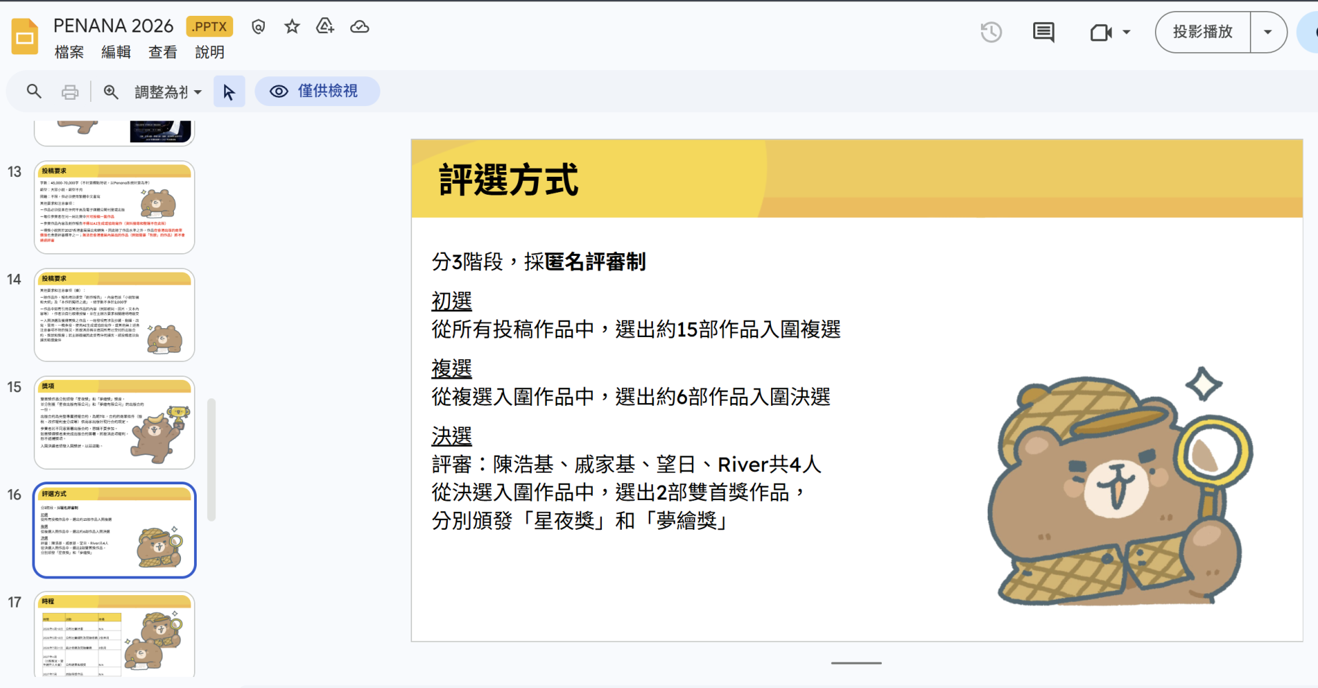Expand the camera meeting dropdown arrow
Viewport: 1318px width, 688px height.
click(x=1127, y=32)
